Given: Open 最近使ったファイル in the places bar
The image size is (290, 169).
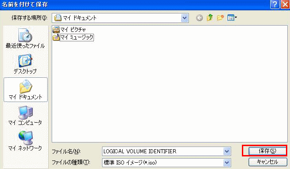Looking at the screenshot, I should [25, 39].
